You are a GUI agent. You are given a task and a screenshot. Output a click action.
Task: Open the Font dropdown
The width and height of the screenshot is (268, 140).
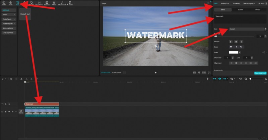[x=246, y=29]
